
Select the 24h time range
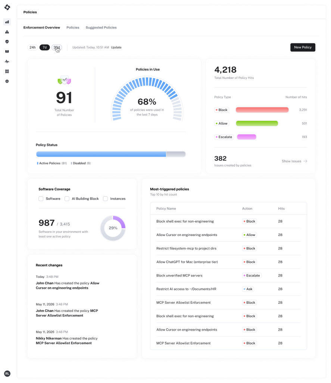(x=33, y=48)
